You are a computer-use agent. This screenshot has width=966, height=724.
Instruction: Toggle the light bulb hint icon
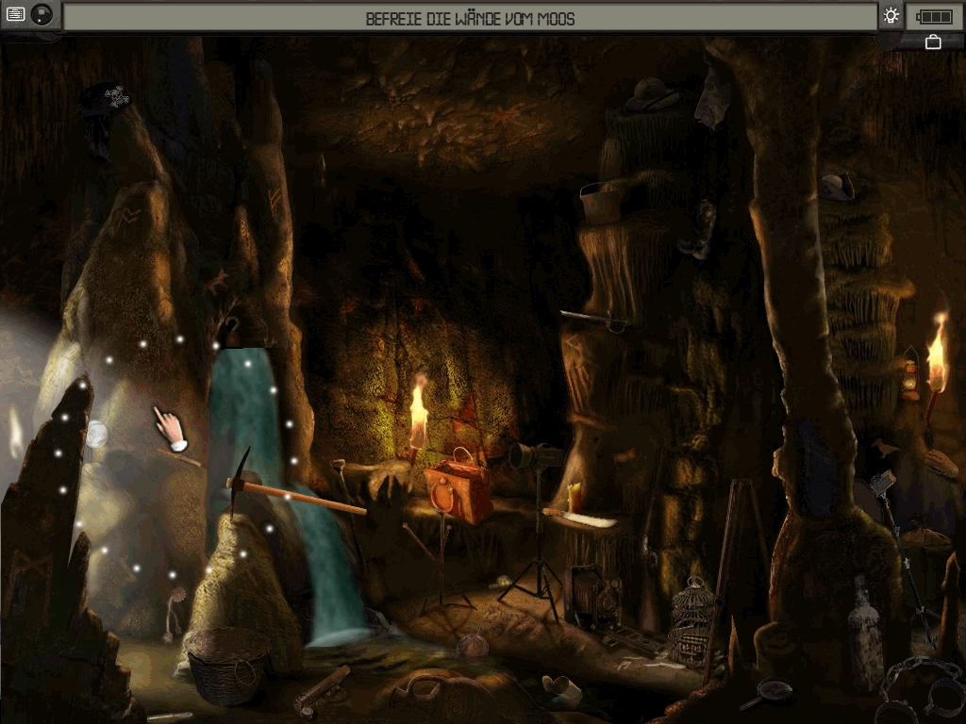891,15
